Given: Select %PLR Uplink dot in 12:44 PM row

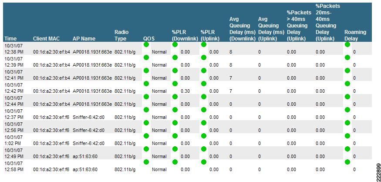Looking at the screenshot, I should [x=204, y=97].
